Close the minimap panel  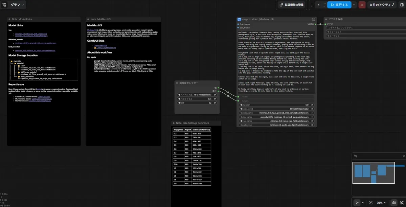403,156
